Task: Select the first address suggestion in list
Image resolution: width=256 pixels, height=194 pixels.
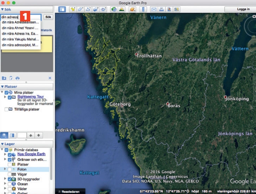Action: (x=20, y=22)
